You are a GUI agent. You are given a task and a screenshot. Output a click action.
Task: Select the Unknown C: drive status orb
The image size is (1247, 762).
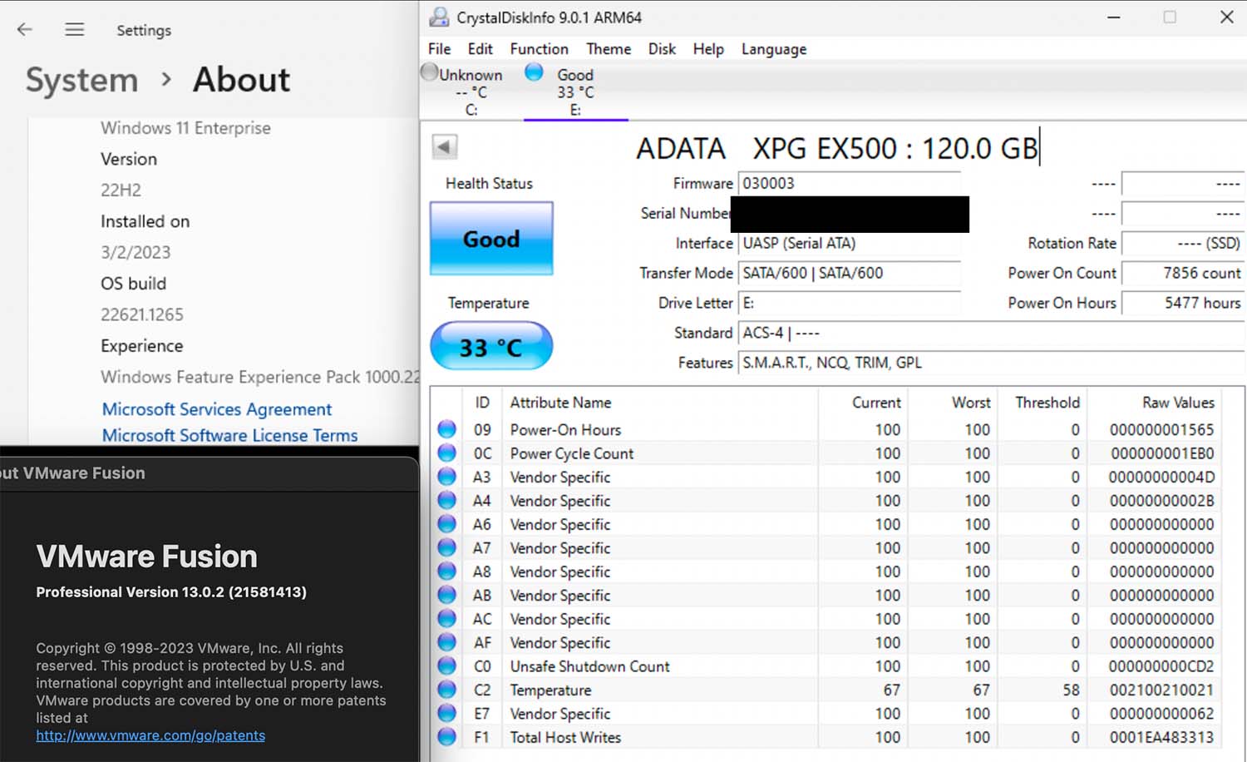(430, 72)
